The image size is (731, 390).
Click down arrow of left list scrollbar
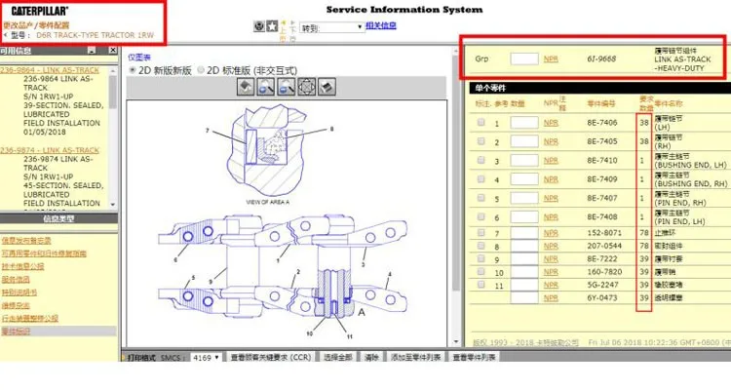[113, 205]
